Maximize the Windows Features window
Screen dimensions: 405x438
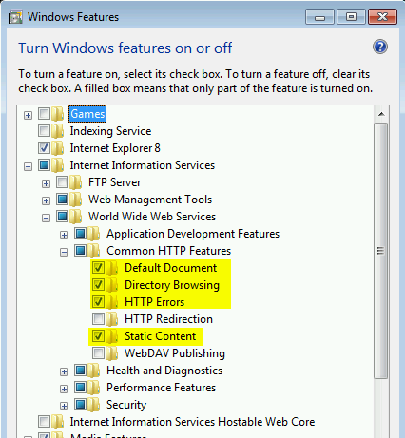351,17
